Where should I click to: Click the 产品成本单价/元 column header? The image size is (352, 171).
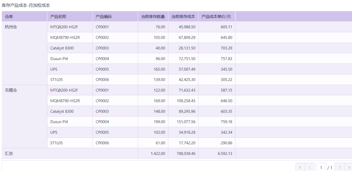pos(216,16)
